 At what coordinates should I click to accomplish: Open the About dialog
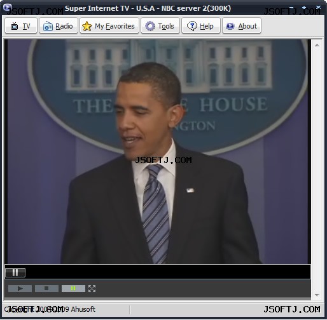coord(242,26)
